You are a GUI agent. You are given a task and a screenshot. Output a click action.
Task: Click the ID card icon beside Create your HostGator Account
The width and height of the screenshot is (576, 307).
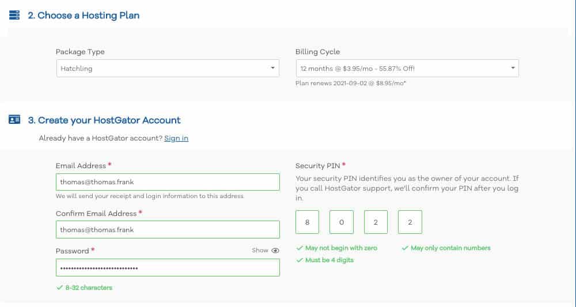click(x=14, y=120)
